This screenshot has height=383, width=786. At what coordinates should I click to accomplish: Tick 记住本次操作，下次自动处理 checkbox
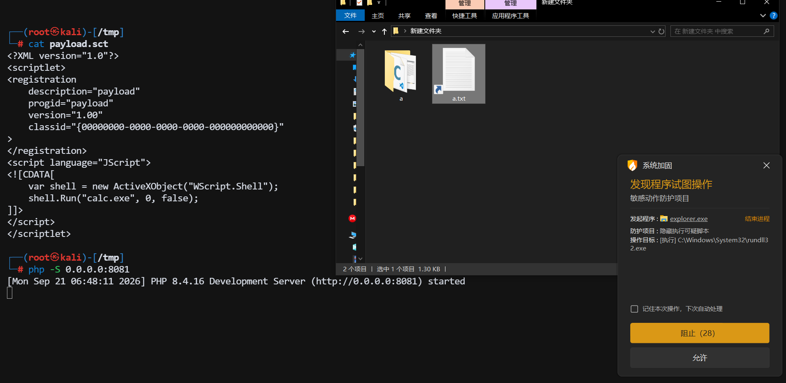[x=634, y=309]
